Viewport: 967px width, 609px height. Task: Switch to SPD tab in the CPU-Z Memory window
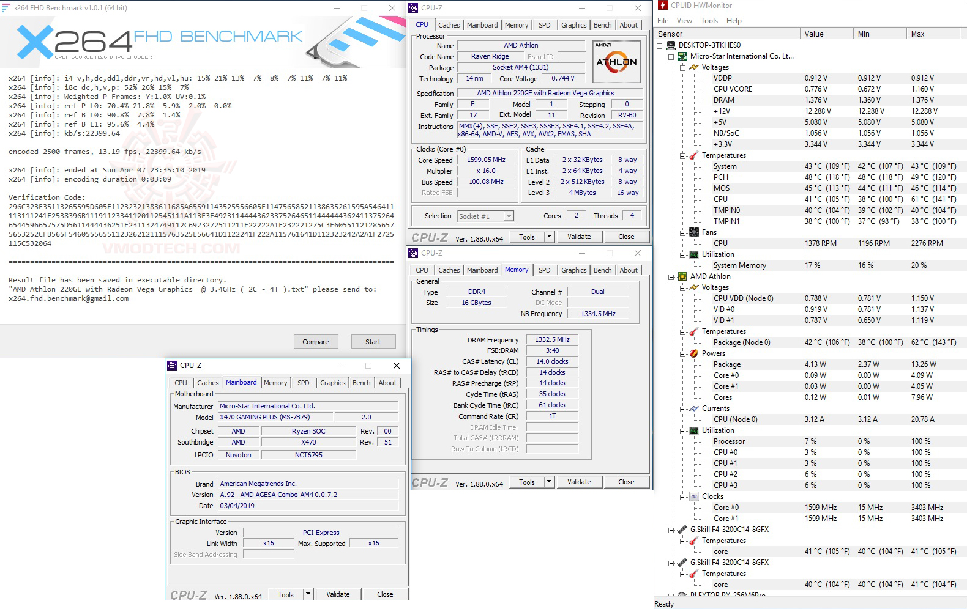544,270
